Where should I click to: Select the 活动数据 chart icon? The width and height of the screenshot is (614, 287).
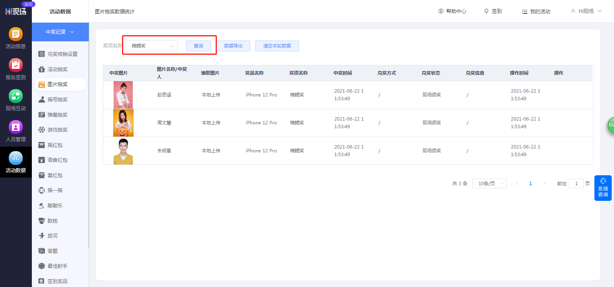(15, 158)
